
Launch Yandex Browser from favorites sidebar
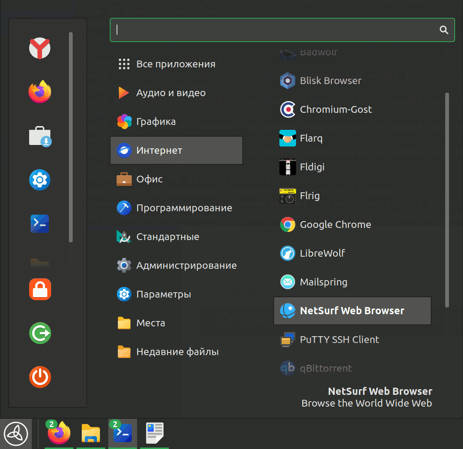point(40,48)
